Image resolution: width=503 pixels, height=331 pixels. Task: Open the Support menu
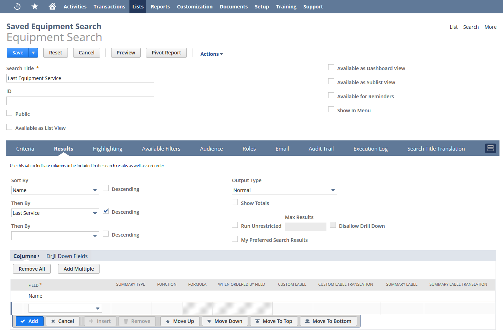313,7
